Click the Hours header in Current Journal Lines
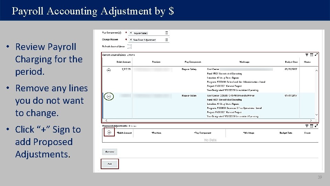The image size is (330, 186). 307,62
